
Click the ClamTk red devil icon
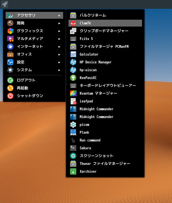click(x=73, y=23)
